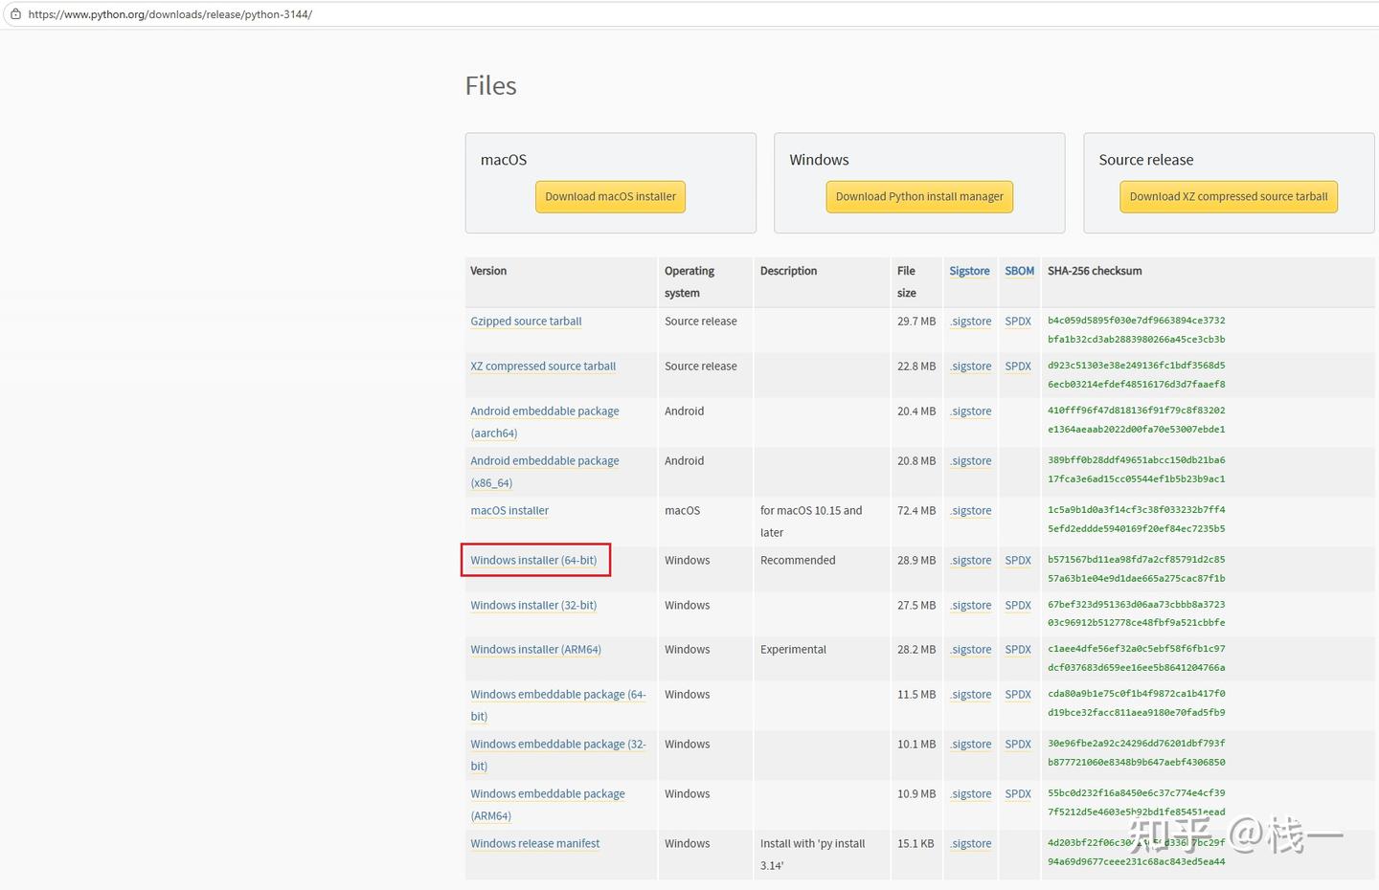Download Windows installer (32-bit)
The height and width of the screenshot is (890, 1379).
(x=533, y=606)
